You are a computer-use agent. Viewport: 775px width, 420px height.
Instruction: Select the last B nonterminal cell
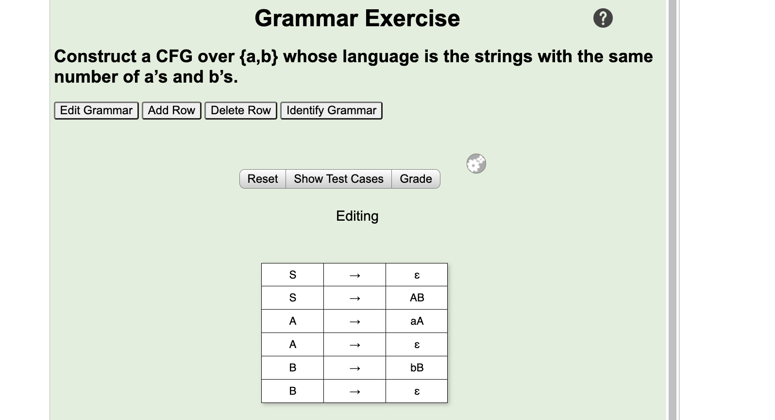pos(292,391)
